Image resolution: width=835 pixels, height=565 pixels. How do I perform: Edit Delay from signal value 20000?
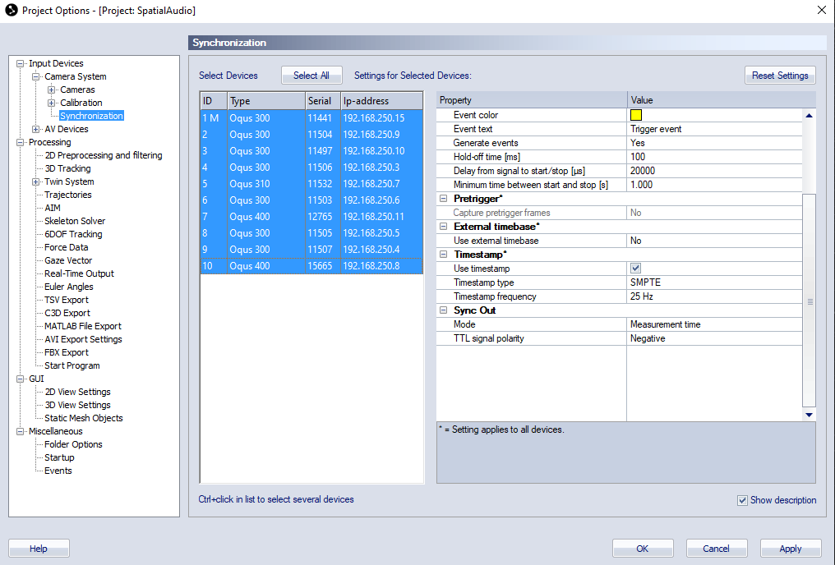pyautogui.click(x=714, y=171)
